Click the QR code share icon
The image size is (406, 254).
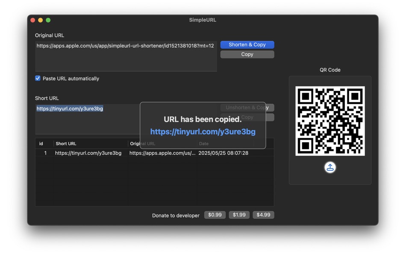[x=330, y=167]
